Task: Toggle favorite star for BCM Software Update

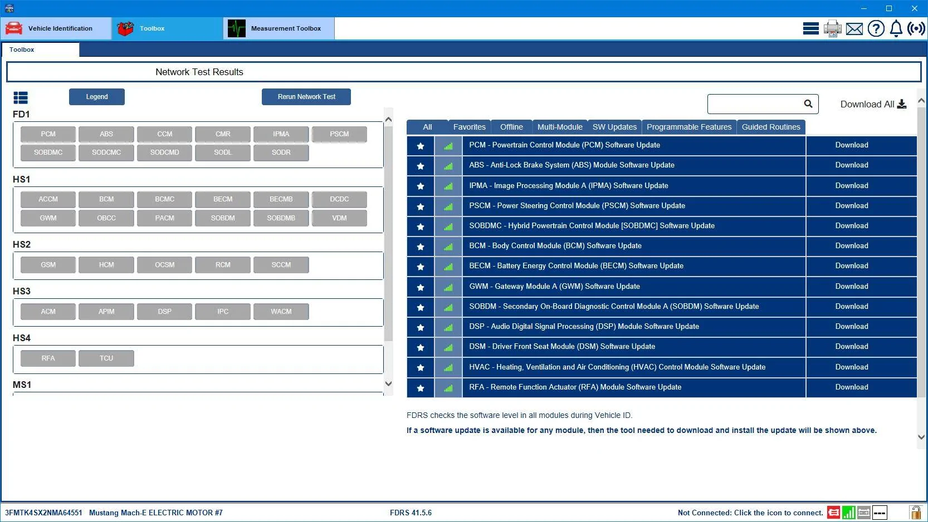Action: pos(421,247)
